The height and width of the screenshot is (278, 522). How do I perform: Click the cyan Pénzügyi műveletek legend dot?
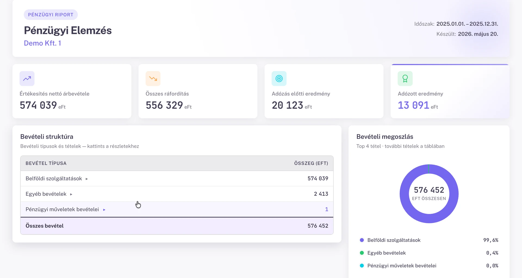point(362,266)
